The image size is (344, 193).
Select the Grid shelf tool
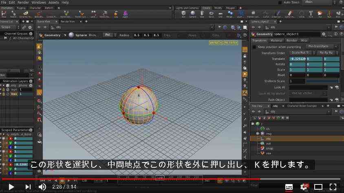tap(220, 13)
